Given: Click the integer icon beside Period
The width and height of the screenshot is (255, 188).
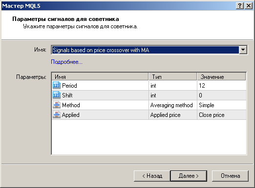Looking at the screenshot, I should click(57, 85).
